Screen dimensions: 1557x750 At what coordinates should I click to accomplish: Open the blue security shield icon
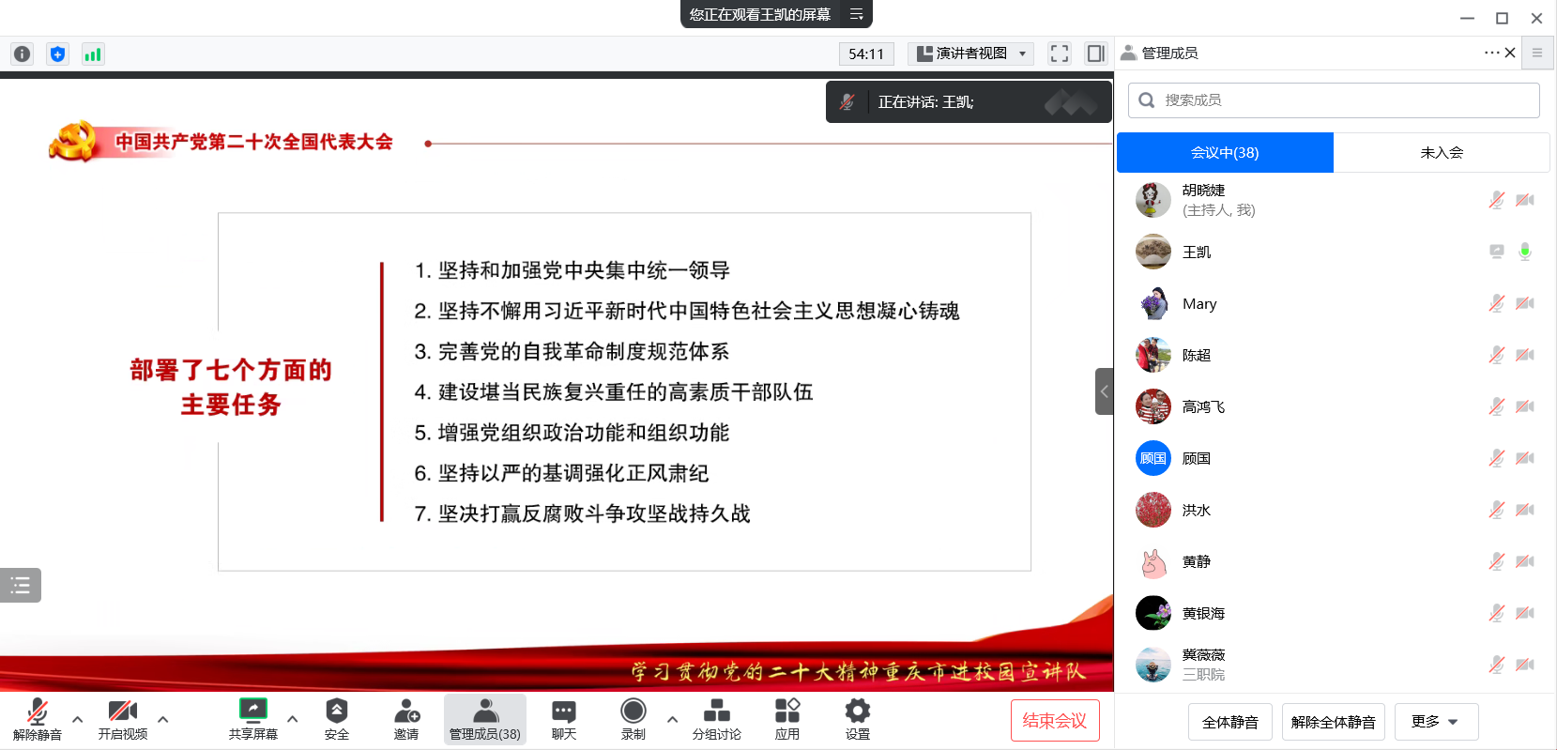[x=57, y=54]
